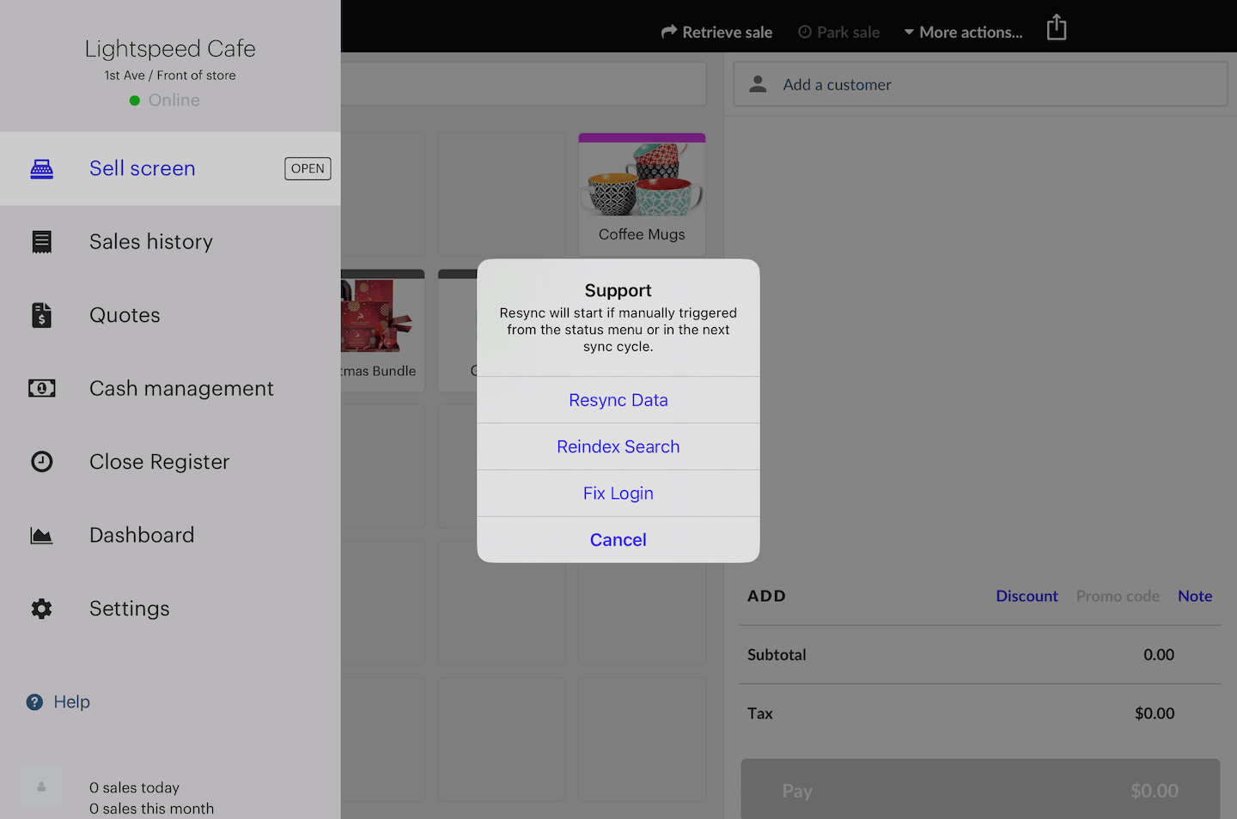
Task: Click the Note link
Action: 1195,596
